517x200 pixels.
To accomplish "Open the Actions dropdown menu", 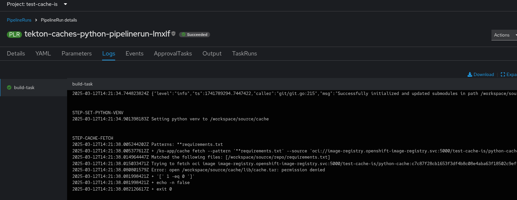I will point(504,35).
